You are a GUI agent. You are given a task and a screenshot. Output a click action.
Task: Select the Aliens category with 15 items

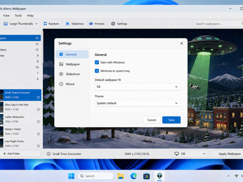(x=20, y=50)
